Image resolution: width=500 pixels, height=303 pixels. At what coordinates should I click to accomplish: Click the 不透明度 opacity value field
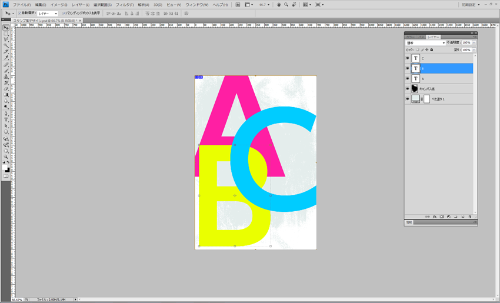click(x=466, y=43)
